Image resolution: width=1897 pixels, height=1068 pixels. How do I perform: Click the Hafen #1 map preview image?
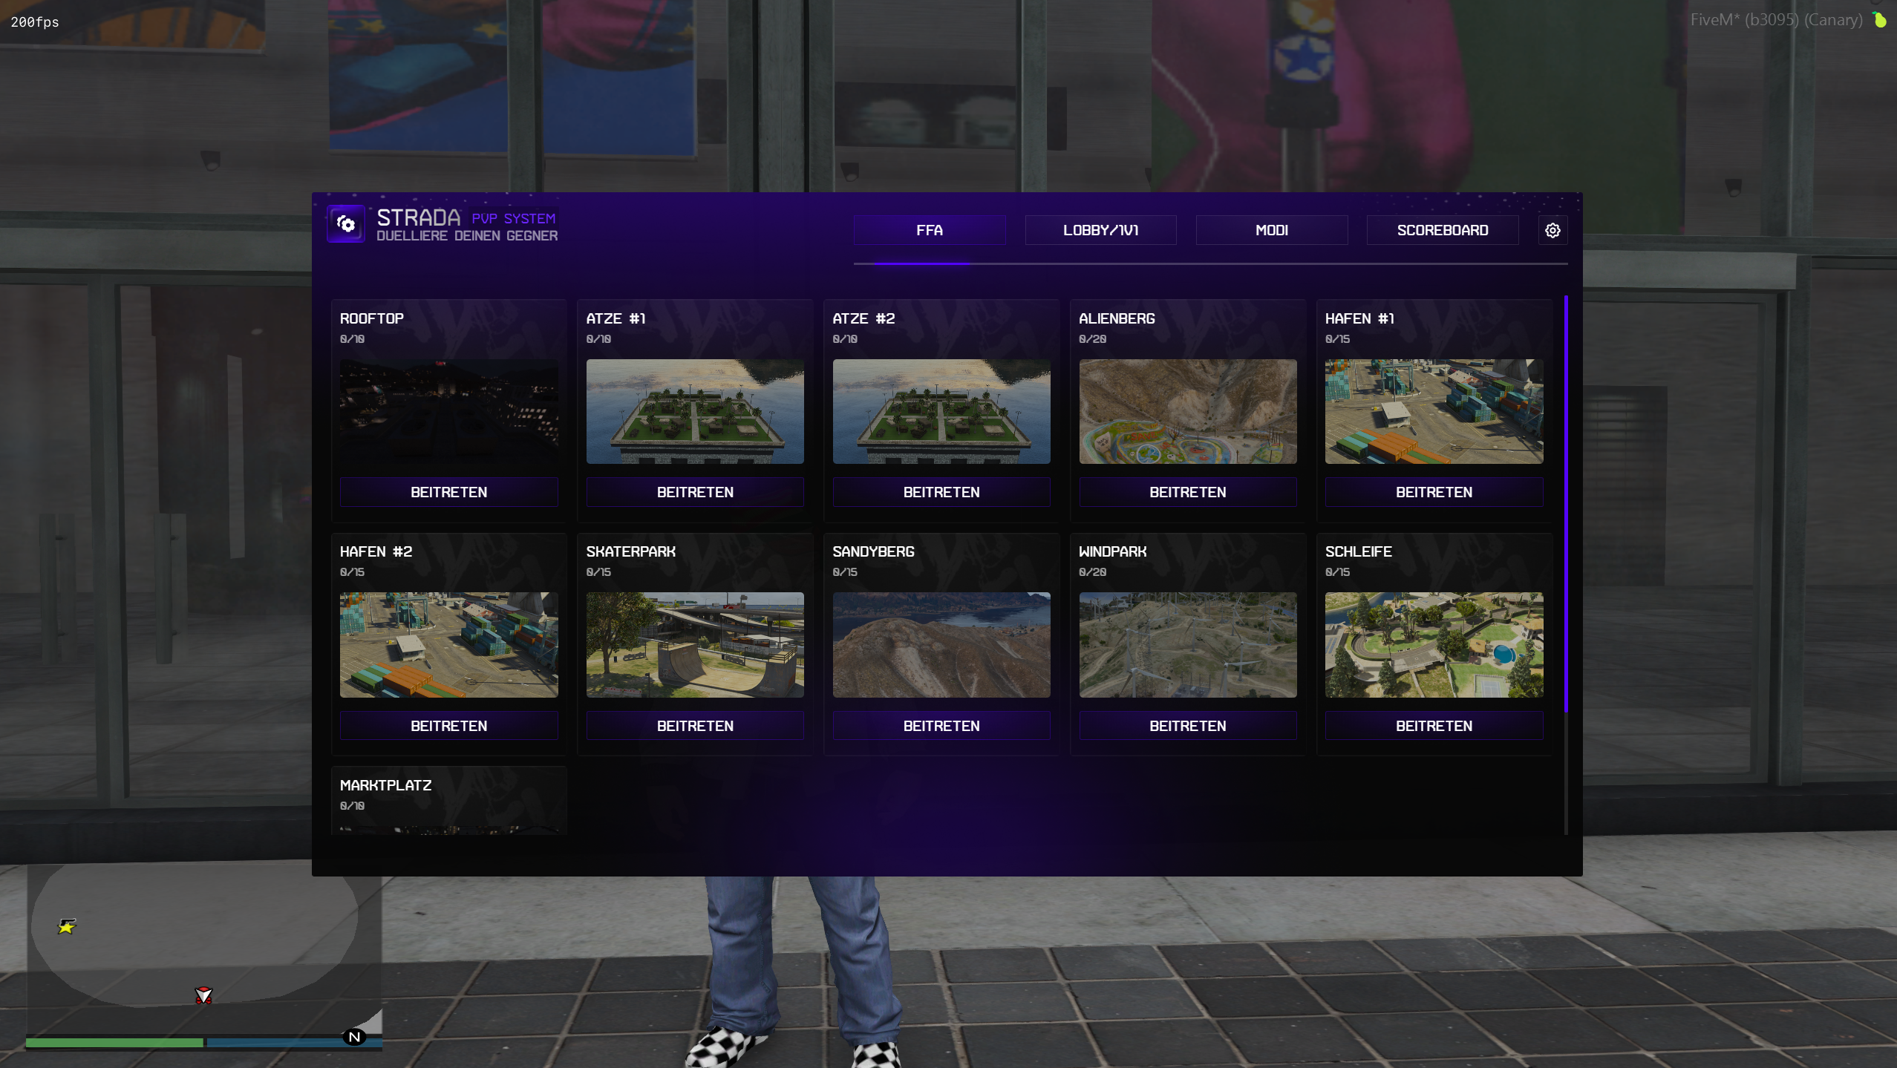[x=1434, y=412]
